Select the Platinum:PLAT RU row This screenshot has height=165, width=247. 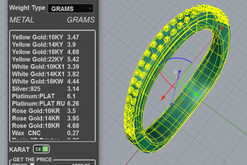pyautogui.click(x=52, y=104)
